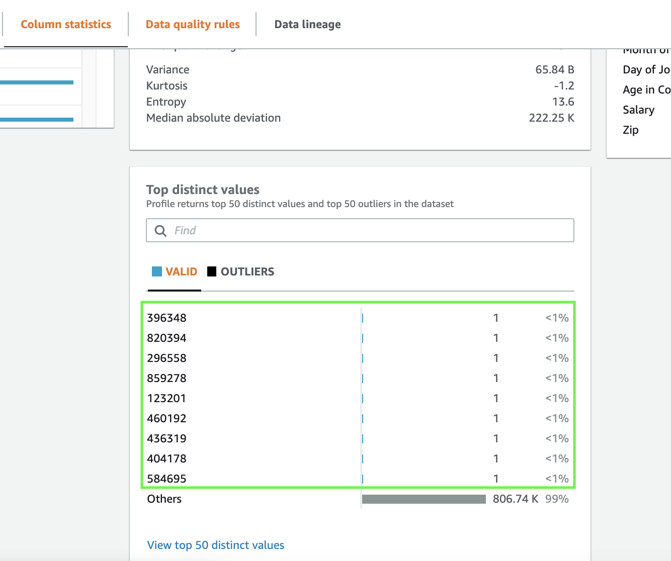Viewport: 671px width, 561px height.
Task: Click the Entropy statistic label
Action: pyautogui.click(x=166, y=102)
